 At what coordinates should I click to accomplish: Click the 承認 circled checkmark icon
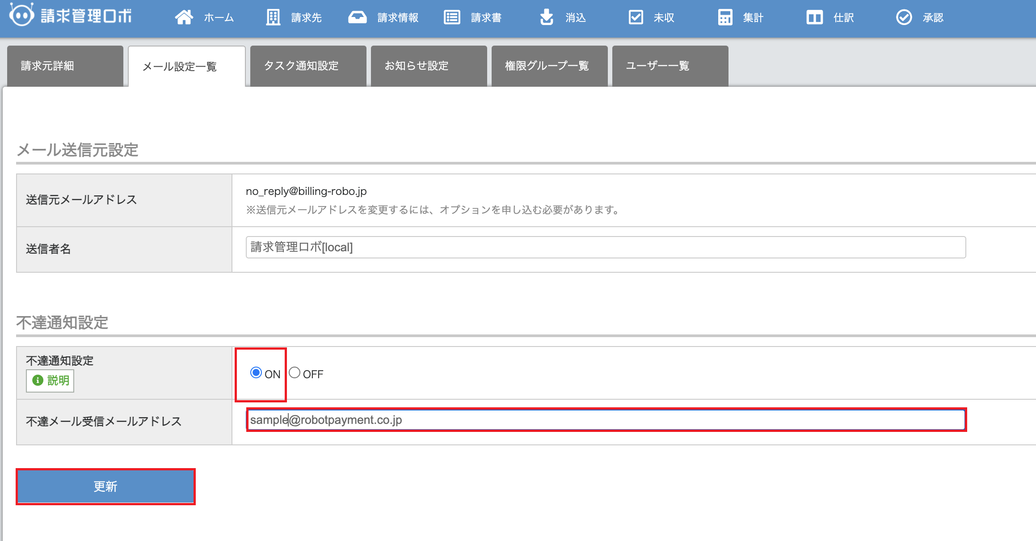[x=904, y=17]
